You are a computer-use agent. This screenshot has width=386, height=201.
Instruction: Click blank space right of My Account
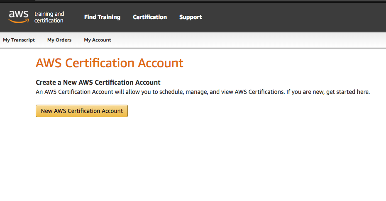click(249, 40)
